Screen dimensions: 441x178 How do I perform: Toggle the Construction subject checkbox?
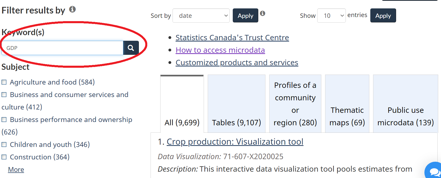[x=4, y=157]
